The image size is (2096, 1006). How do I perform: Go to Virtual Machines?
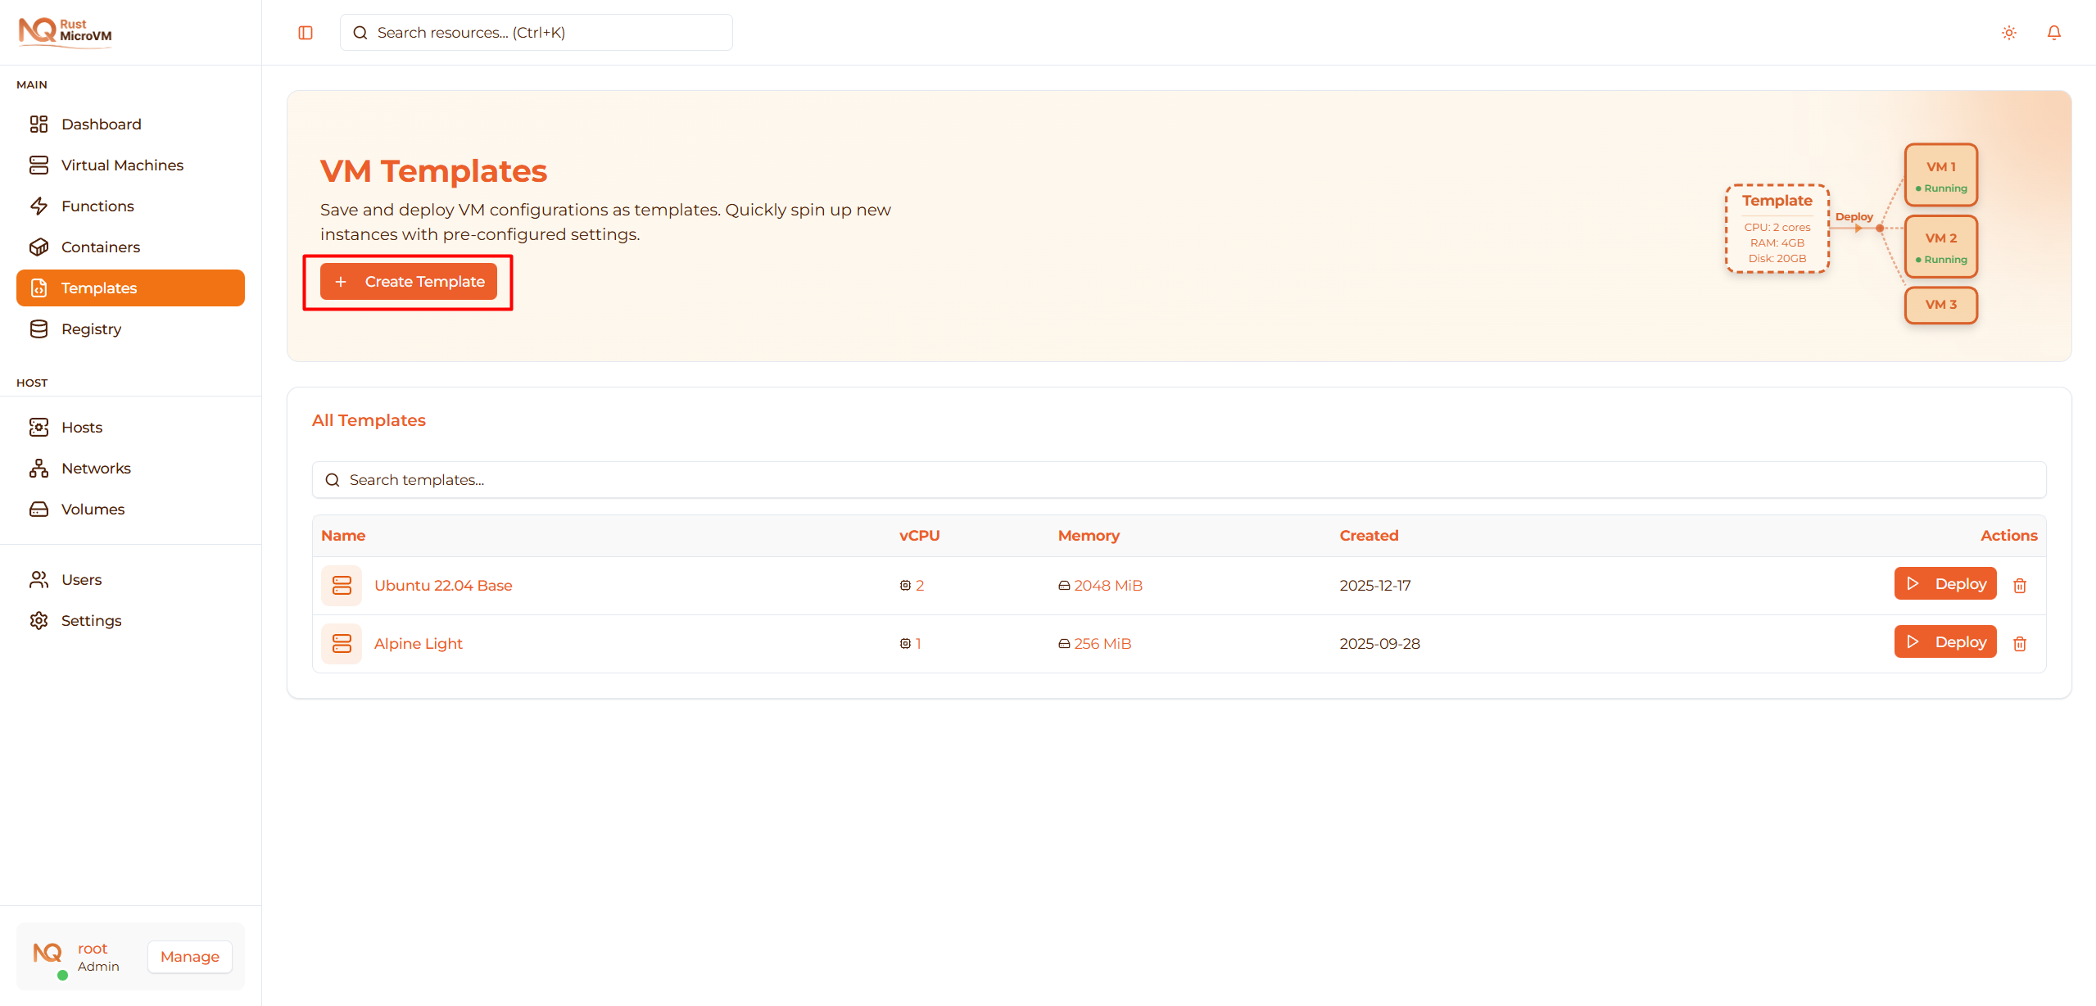coord(122,165)
